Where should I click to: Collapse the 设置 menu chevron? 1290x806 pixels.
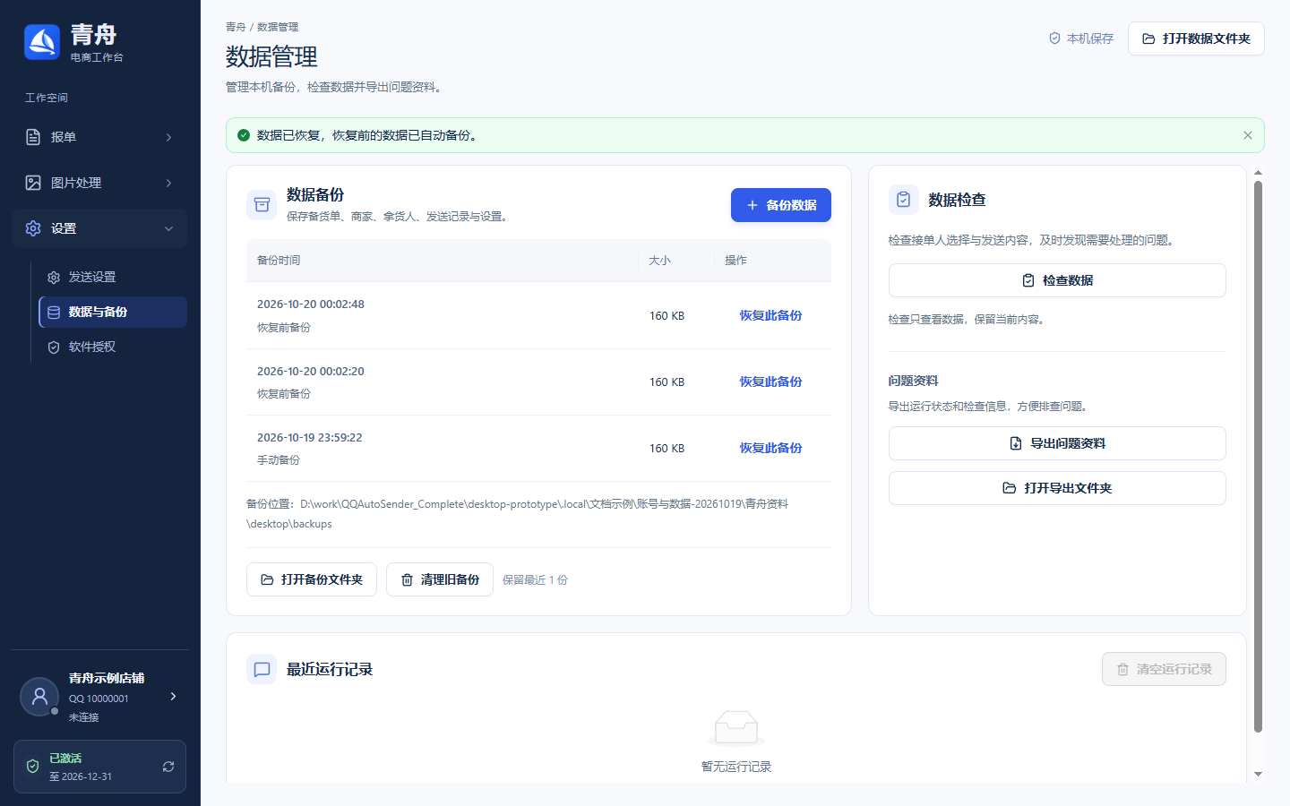click(x=168, y=228)
